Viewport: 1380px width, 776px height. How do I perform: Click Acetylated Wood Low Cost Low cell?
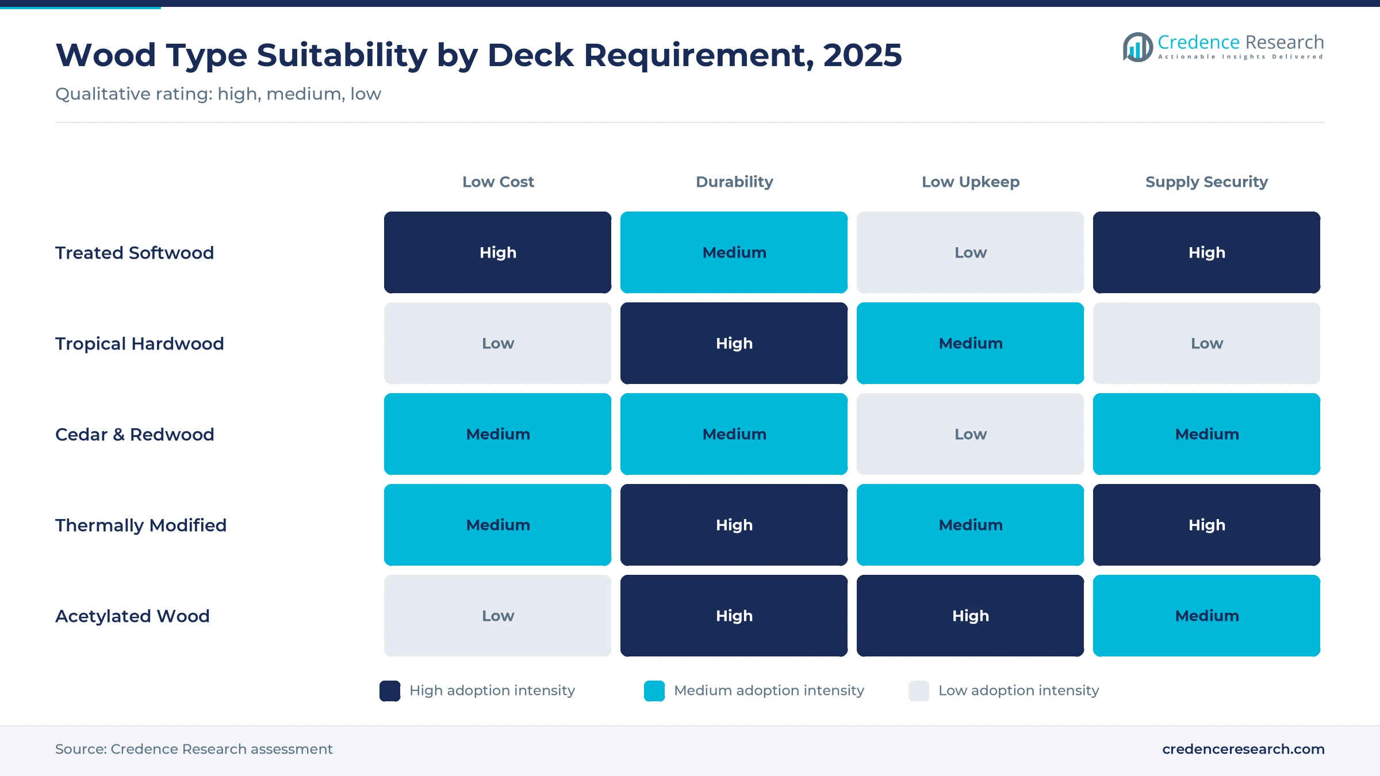pos(498,616)
